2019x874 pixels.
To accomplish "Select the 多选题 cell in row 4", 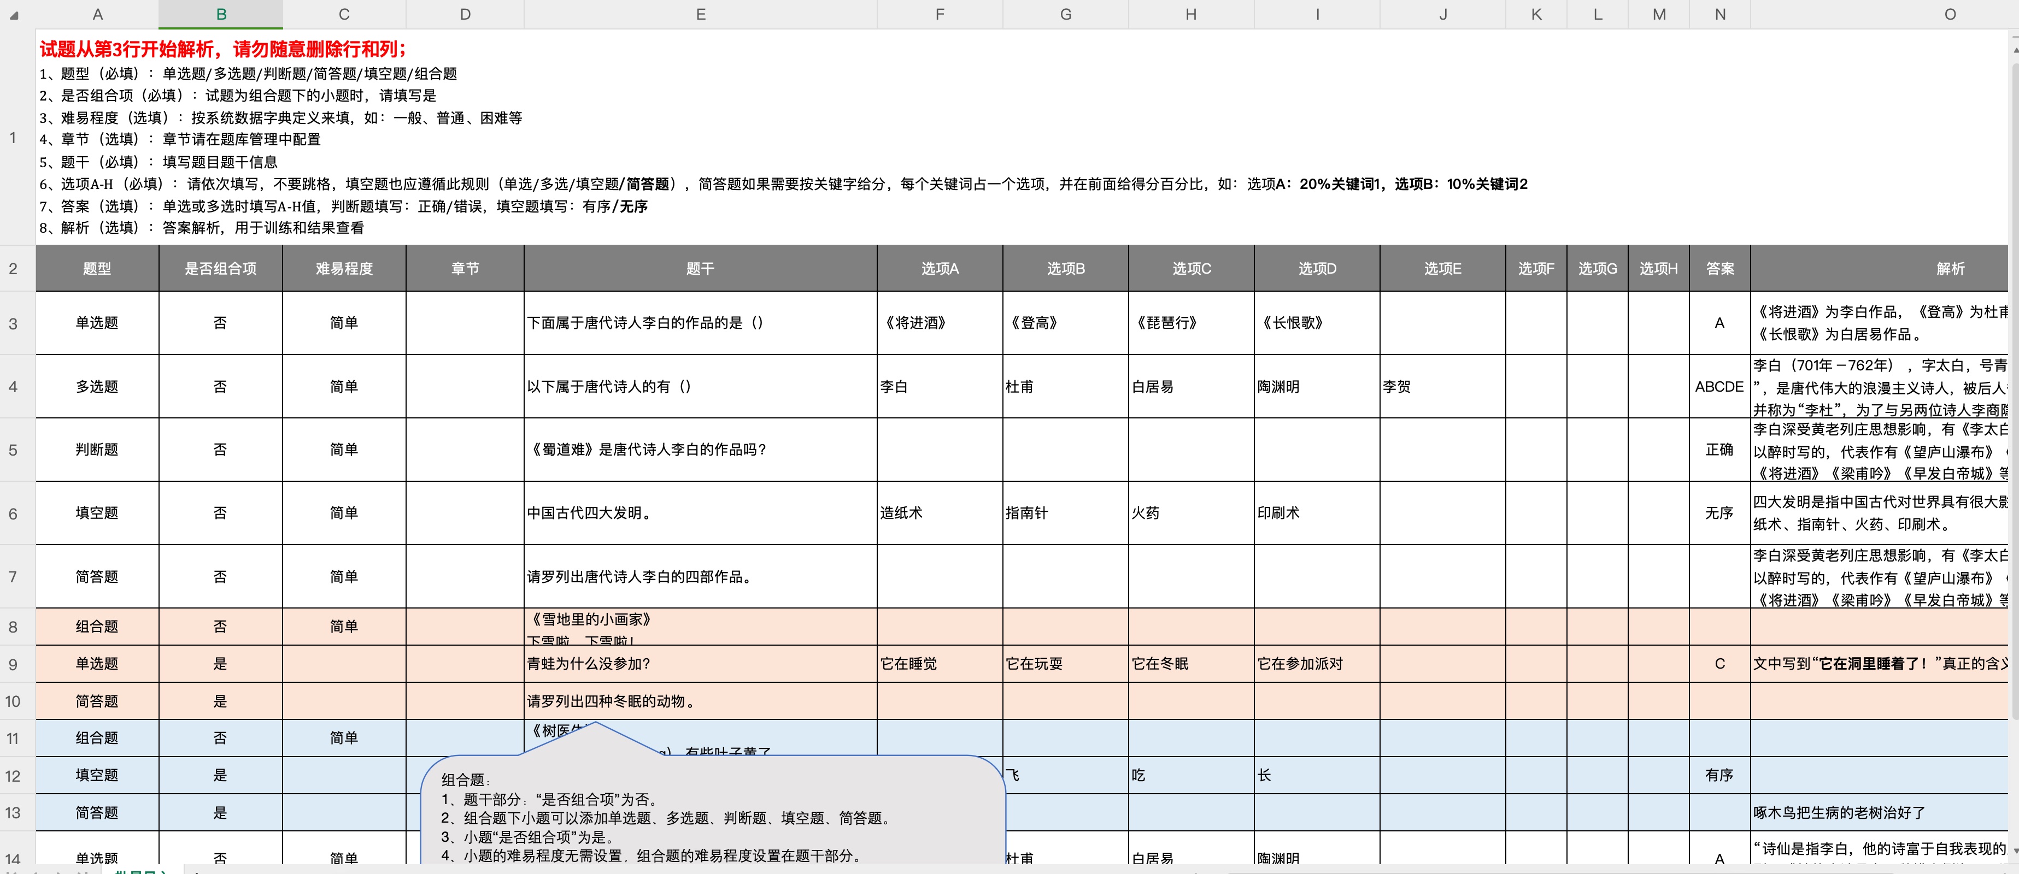I will [97, 387].
